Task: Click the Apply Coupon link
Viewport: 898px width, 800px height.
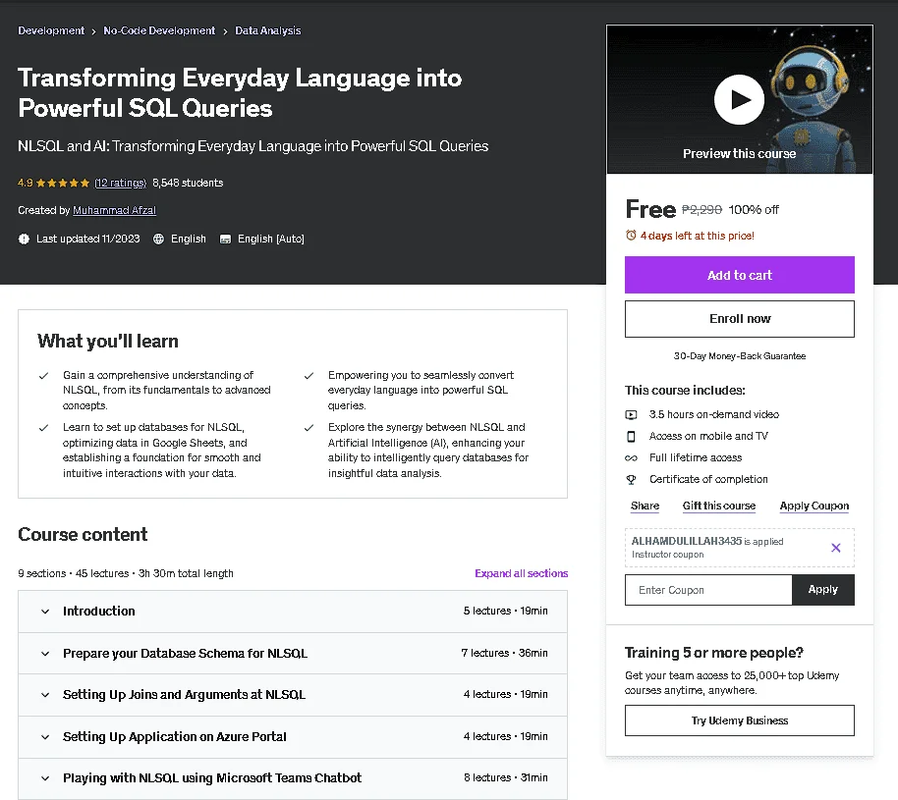Action: click(x=814, y=506)
